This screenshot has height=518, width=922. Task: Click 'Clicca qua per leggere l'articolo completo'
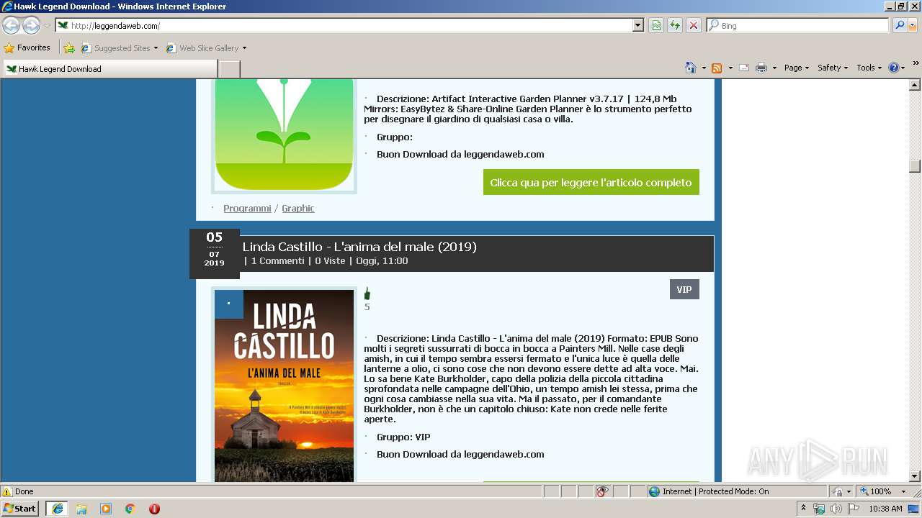(591, 182)
